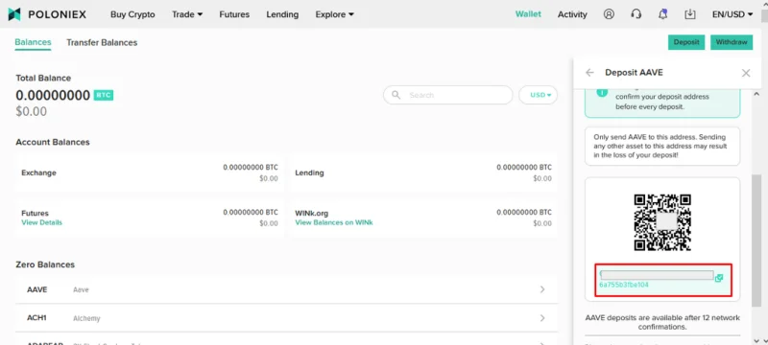Switch to the Balances tab
The width and height of the screenshot is (768, 345).
(33, 42)
